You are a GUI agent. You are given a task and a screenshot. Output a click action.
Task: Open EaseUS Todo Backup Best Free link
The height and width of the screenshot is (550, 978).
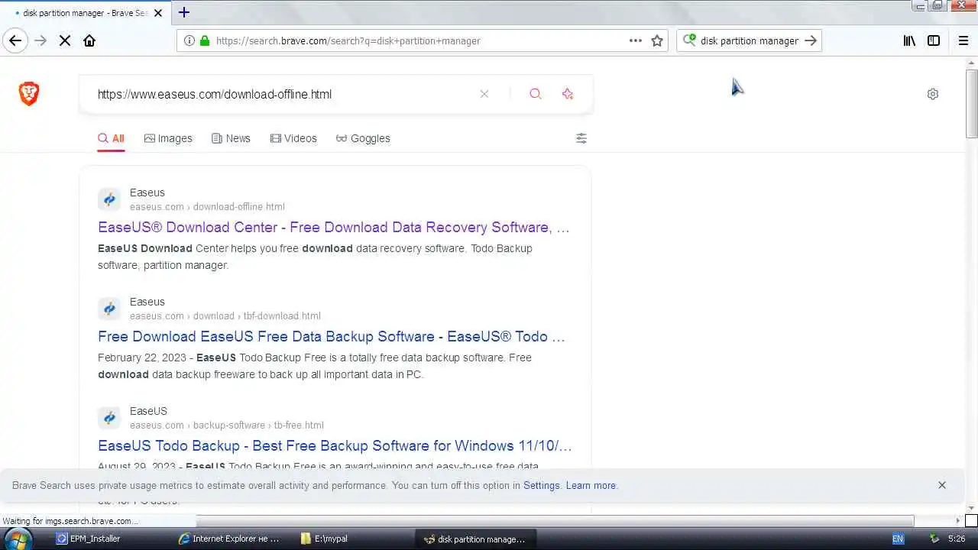pyautogui.click(x=335, y=445)
